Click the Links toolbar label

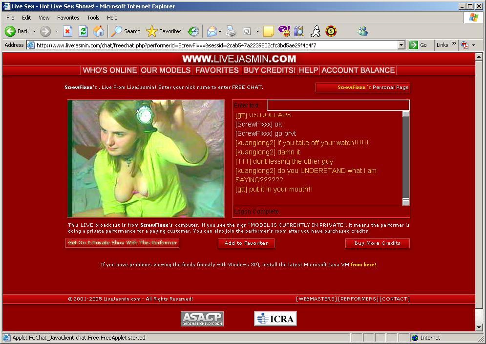(x=443, y=45)
